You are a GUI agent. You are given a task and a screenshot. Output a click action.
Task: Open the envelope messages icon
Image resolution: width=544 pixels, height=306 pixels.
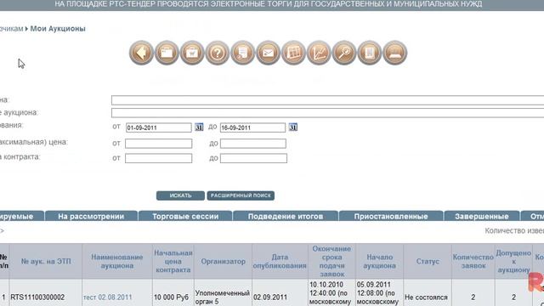(268, 53)
